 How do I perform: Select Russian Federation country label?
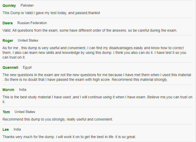click(32, 23)
